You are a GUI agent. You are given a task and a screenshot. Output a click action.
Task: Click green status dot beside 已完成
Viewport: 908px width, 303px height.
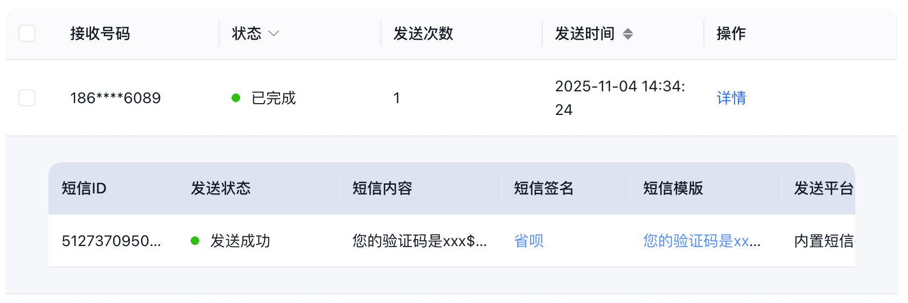point(236,98)
